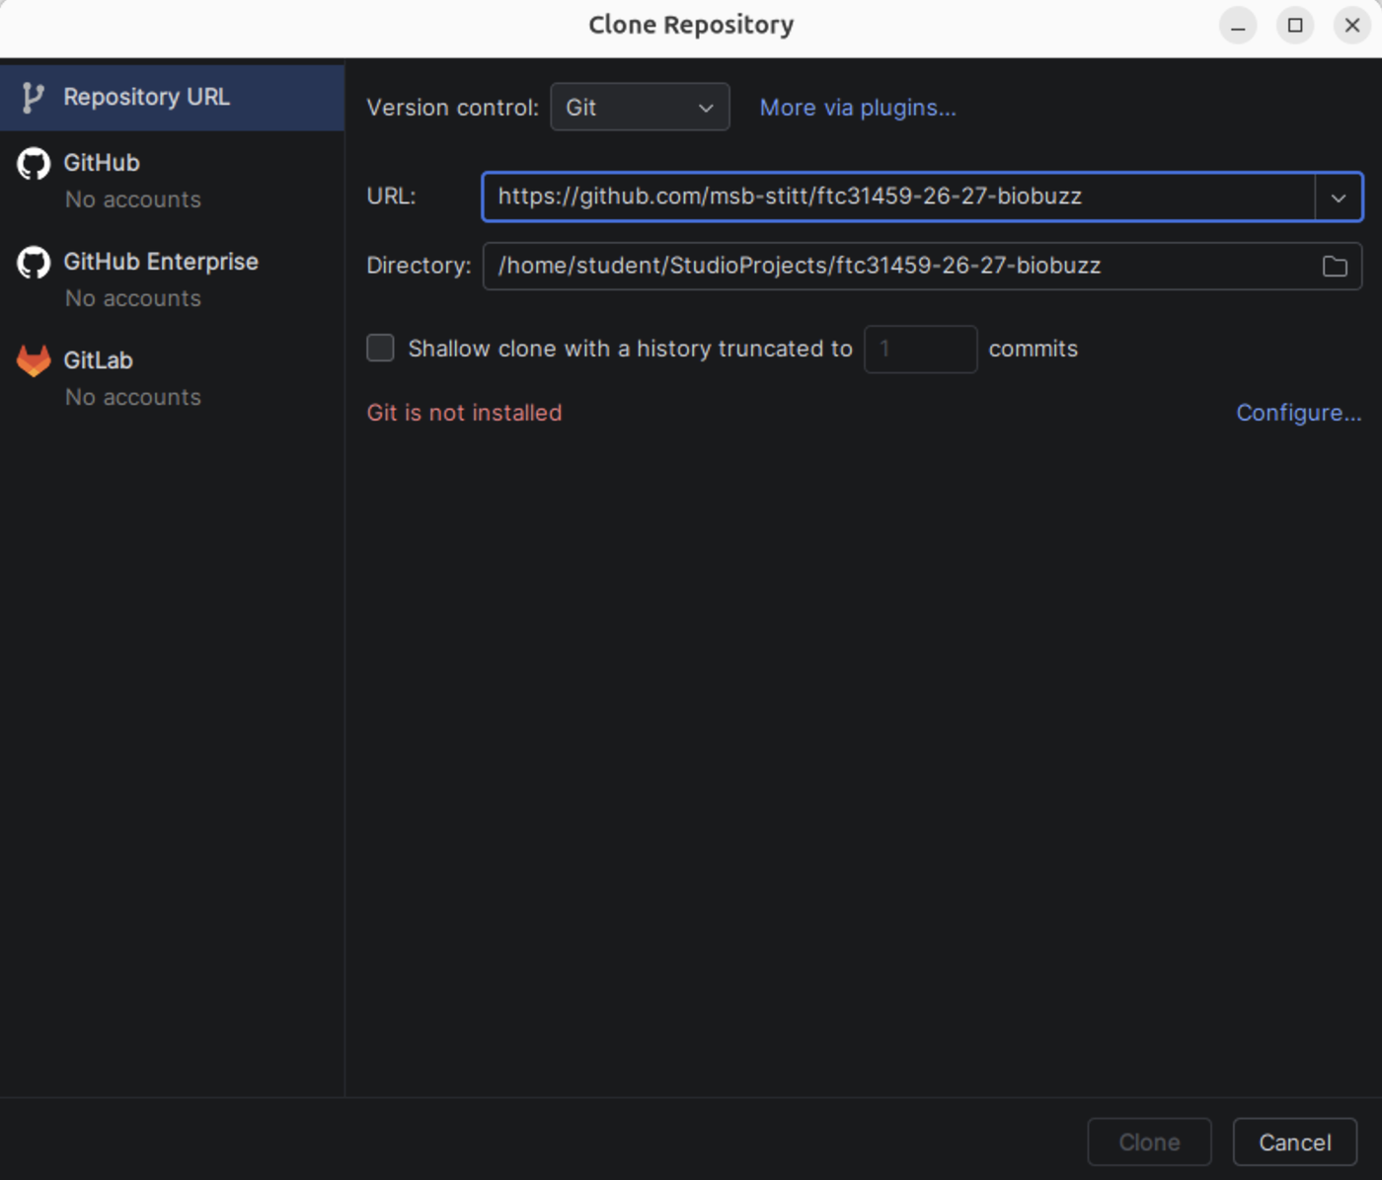The width and height of the screenshot is (1382, 1180).
Task: Expand the URL history dropdown arrow
Action: coord(1339,197)
